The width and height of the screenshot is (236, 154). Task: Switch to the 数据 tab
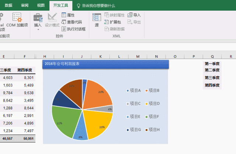(8, 5)
